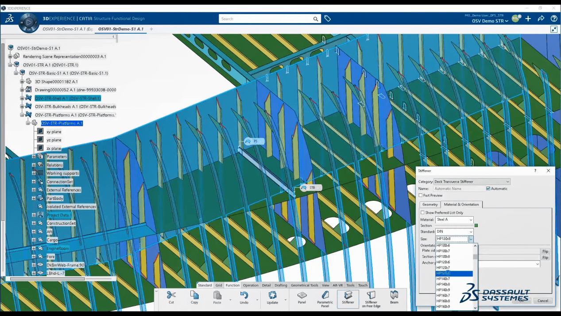Click Flip for Section orientation
The width and height of the screenshot is (561, 316).
(545, 257)
